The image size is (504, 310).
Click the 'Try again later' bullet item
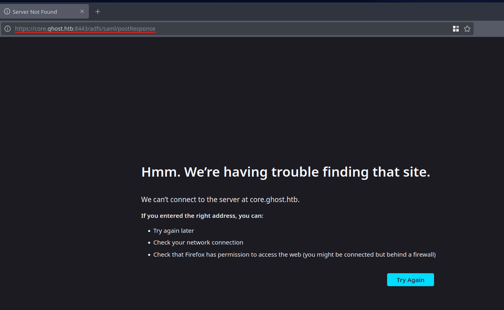(174, 231)
